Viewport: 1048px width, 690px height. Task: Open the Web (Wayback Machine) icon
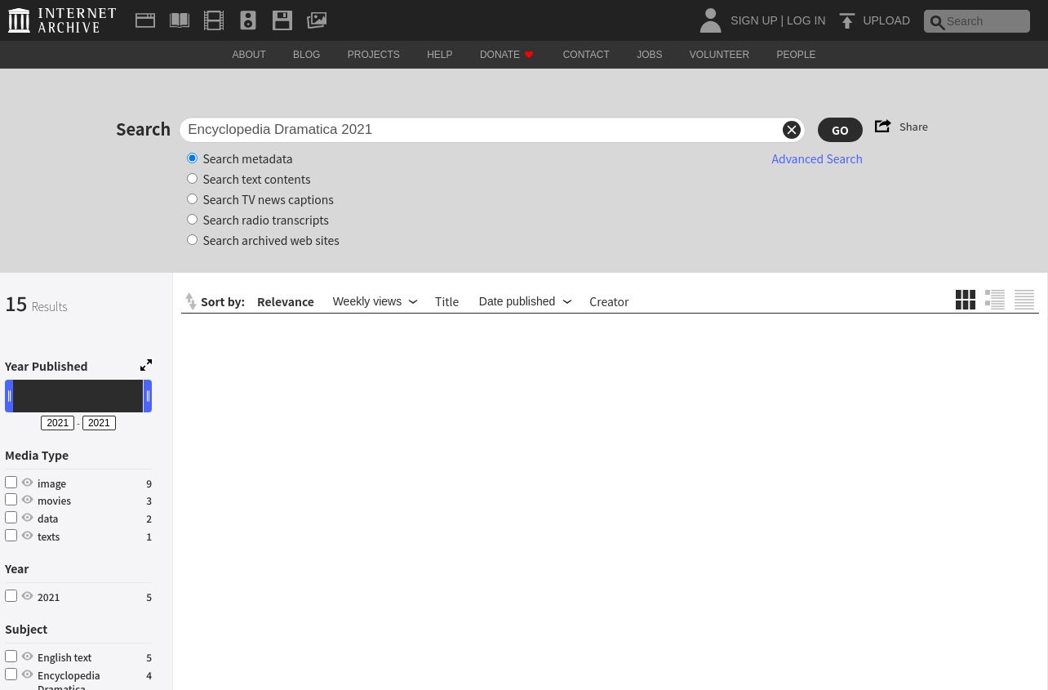[x=145, y=20]
